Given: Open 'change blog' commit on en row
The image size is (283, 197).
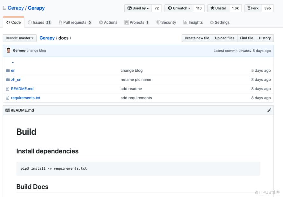Looking at the screenshot, I should [x=132, y=71].
